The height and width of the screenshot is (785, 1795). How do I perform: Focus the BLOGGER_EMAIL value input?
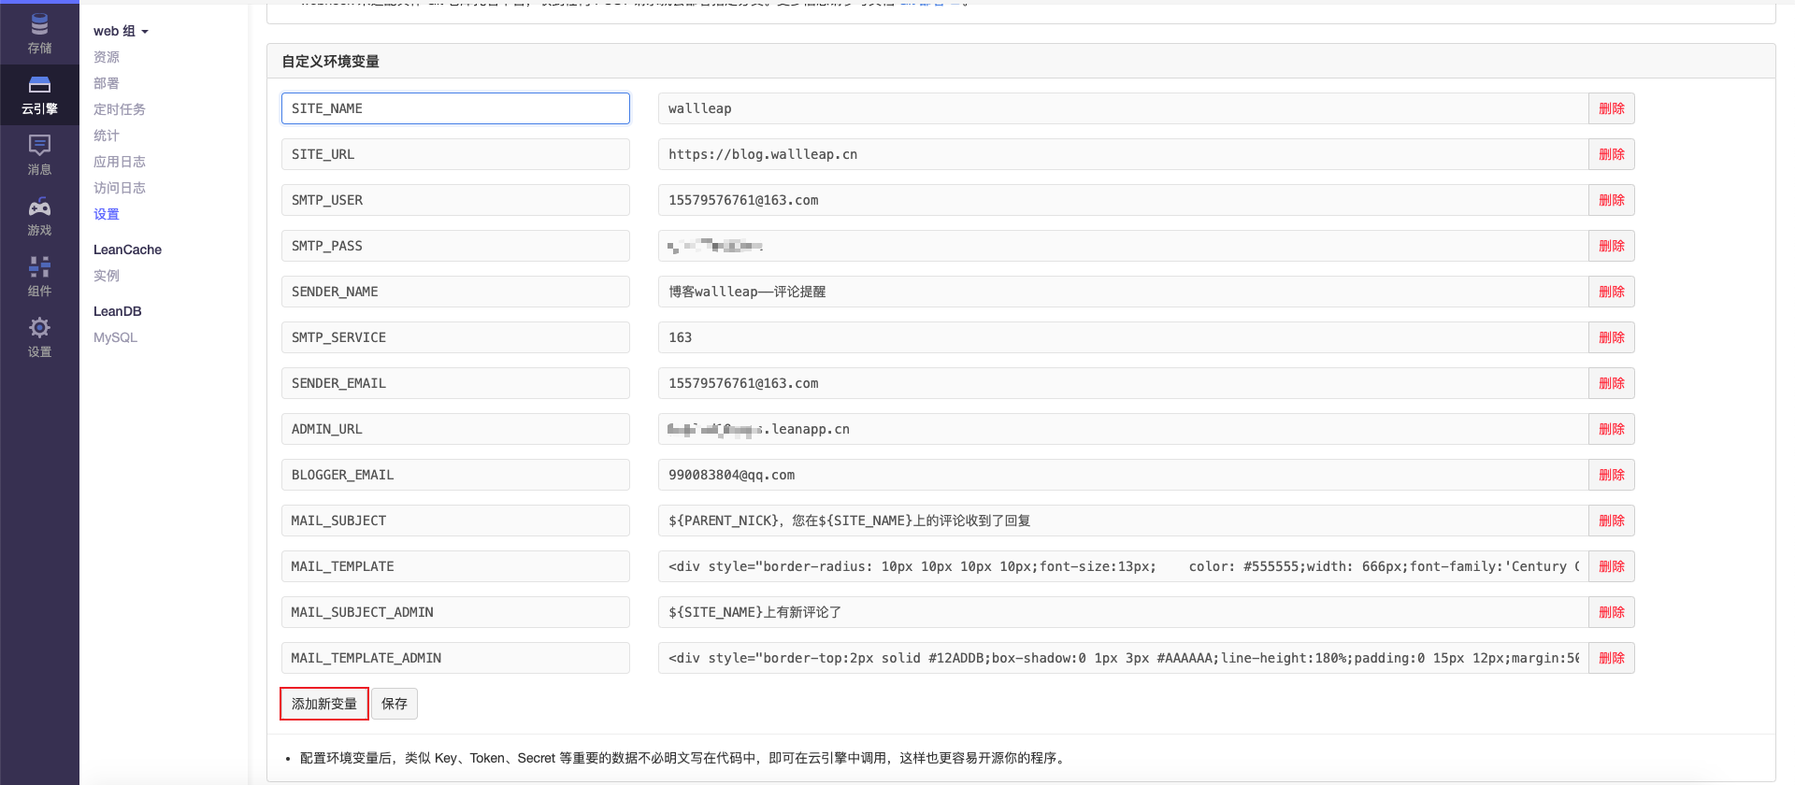pos(1122,475)
